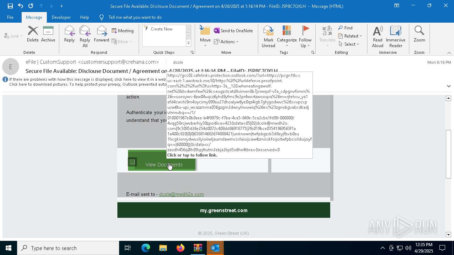
Task: Click the Undo arrow in the quick access toolbar
Action: tap(21, 6)
